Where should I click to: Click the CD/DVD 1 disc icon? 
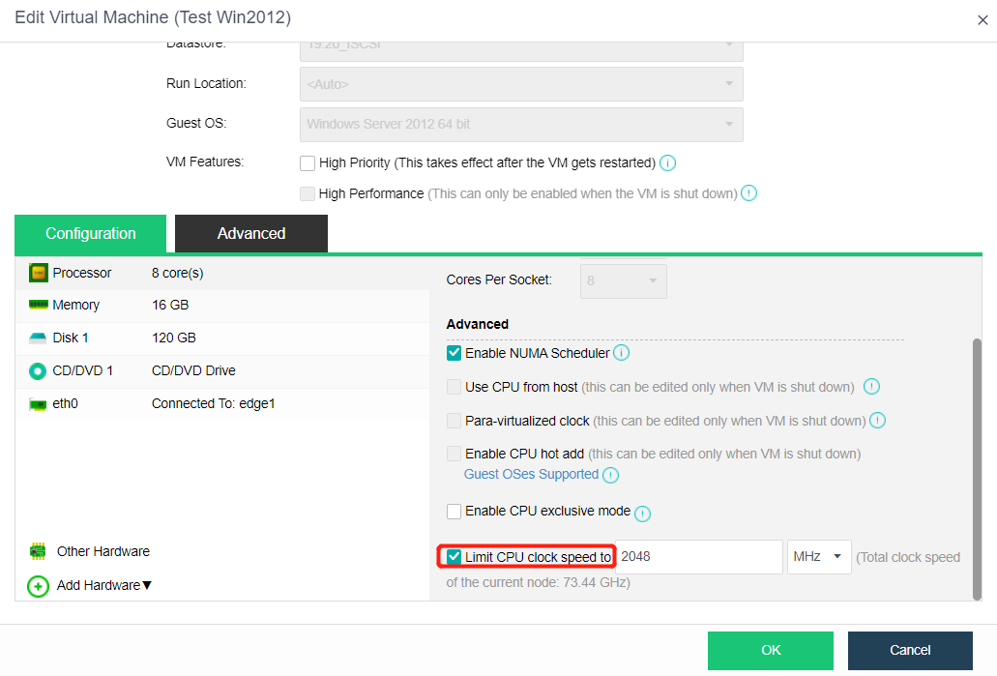pyautogui.click(x=38, y=370)
